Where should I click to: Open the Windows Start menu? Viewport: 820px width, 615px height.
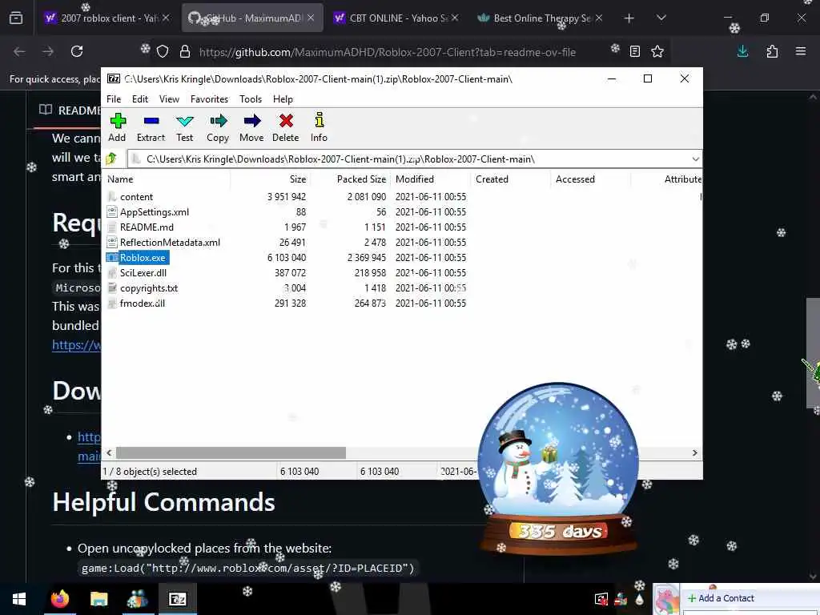pos(19,599)
